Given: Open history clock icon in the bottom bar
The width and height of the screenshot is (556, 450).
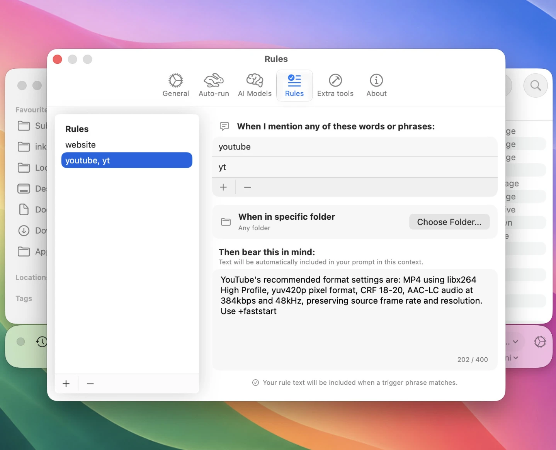Looking at the screenshot, I should 42,342.
